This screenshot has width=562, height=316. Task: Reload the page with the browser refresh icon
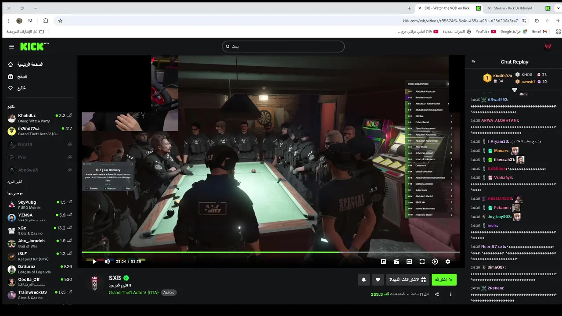click(537, 21)
